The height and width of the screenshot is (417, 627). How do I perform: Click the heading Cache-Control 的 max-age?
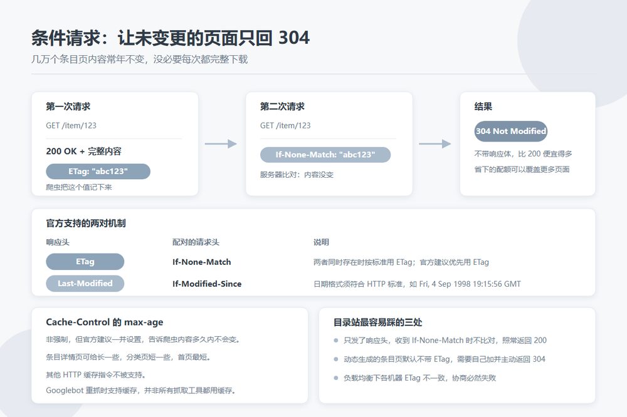(105, 322)
